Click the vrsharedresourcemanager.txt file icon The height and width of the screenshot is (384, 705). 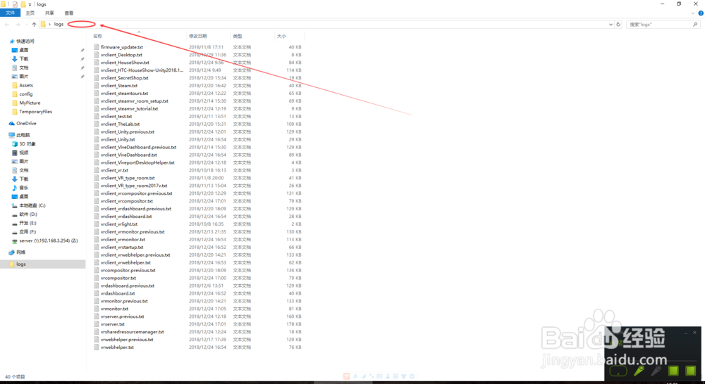click(96, 332)
